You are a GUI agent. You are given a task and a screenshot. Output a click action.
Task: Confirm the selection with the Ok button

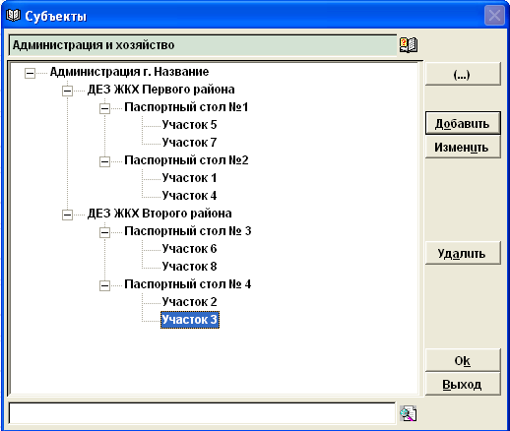pos(463,360)
